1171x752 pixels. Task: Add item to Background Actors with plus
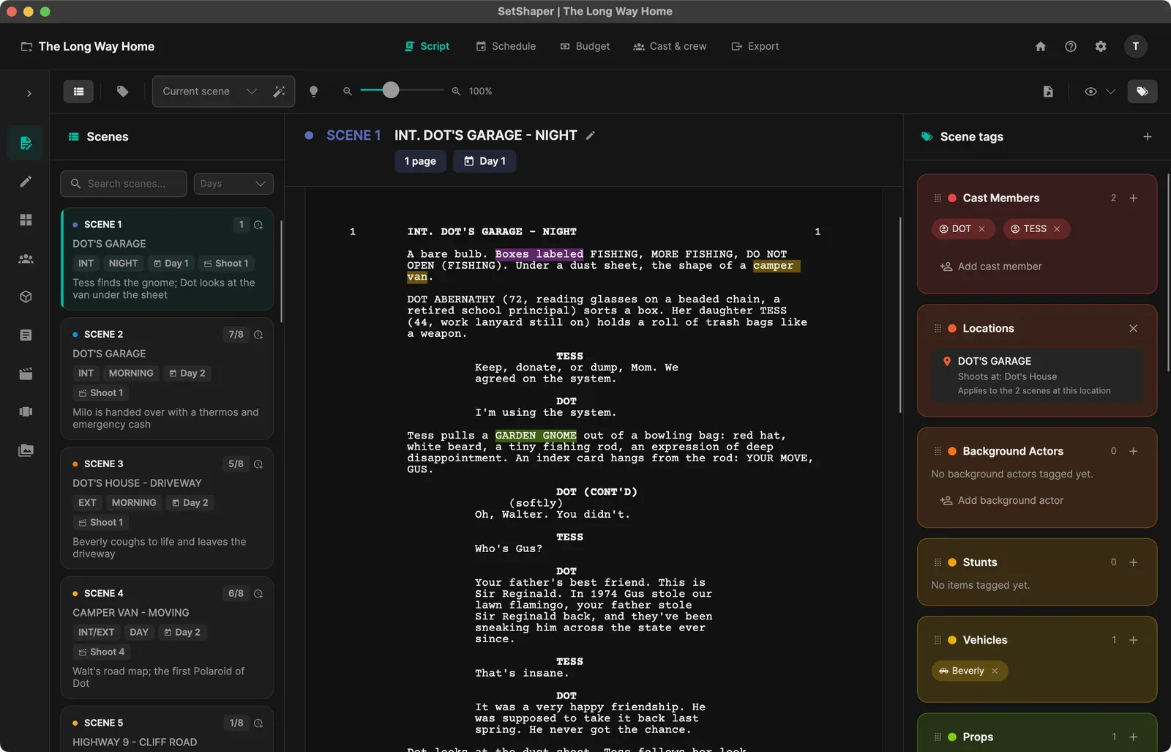click(1133, 452)
